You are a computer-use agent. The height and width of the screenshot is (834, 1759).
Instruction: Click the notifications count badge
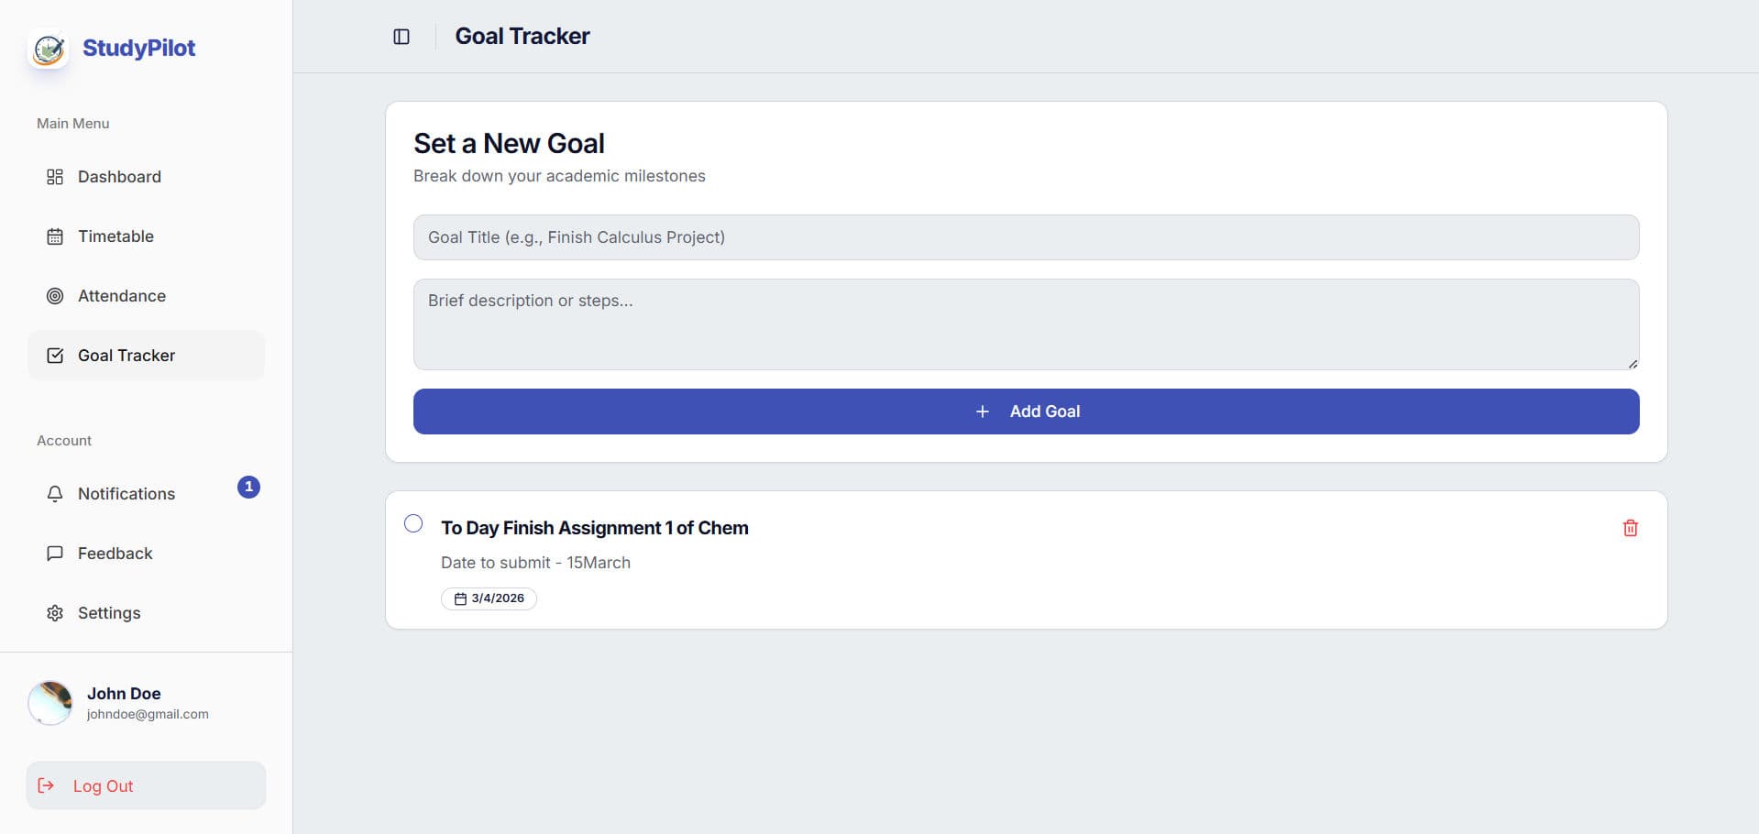248,487
